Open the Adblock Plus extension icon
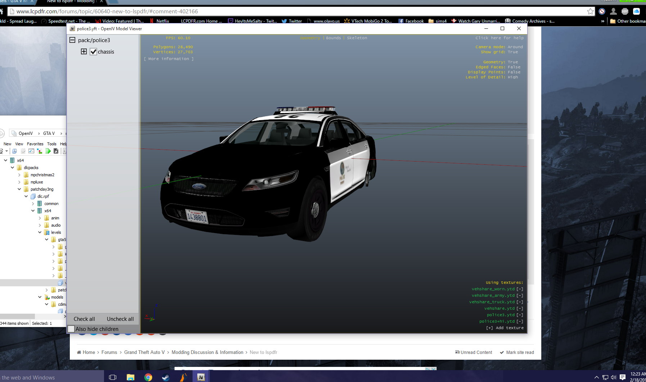Screen dimensions: 646x382 click(x=625, y=12)
